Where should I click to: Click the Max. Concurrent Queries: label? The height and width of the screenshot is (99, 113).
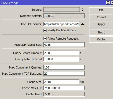click(x=25, y=67)
